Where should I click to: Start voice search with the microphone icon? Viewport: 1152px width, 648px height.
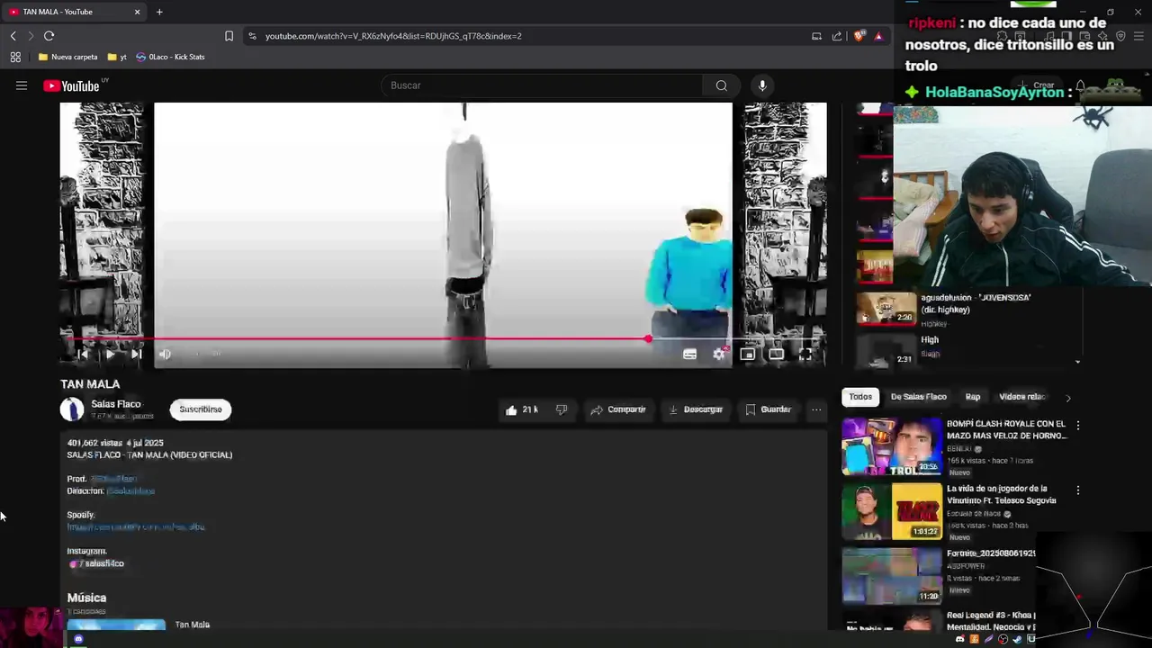click(762, 85)
